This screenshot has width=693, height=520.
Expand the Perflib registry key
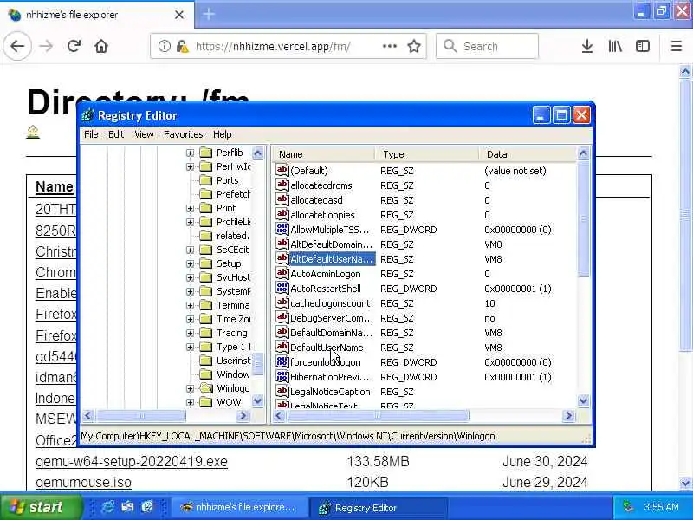[x=190, y=153]
